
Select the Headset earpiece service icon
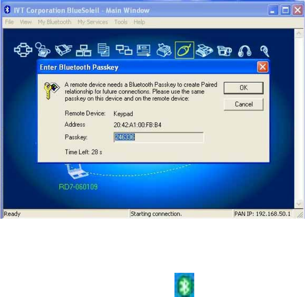[x=265, y=51]
